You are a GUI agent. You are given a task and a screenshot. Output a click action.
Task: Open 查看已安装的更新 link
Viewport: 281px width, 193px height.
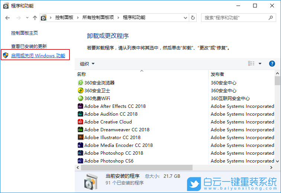pos(29,46)
